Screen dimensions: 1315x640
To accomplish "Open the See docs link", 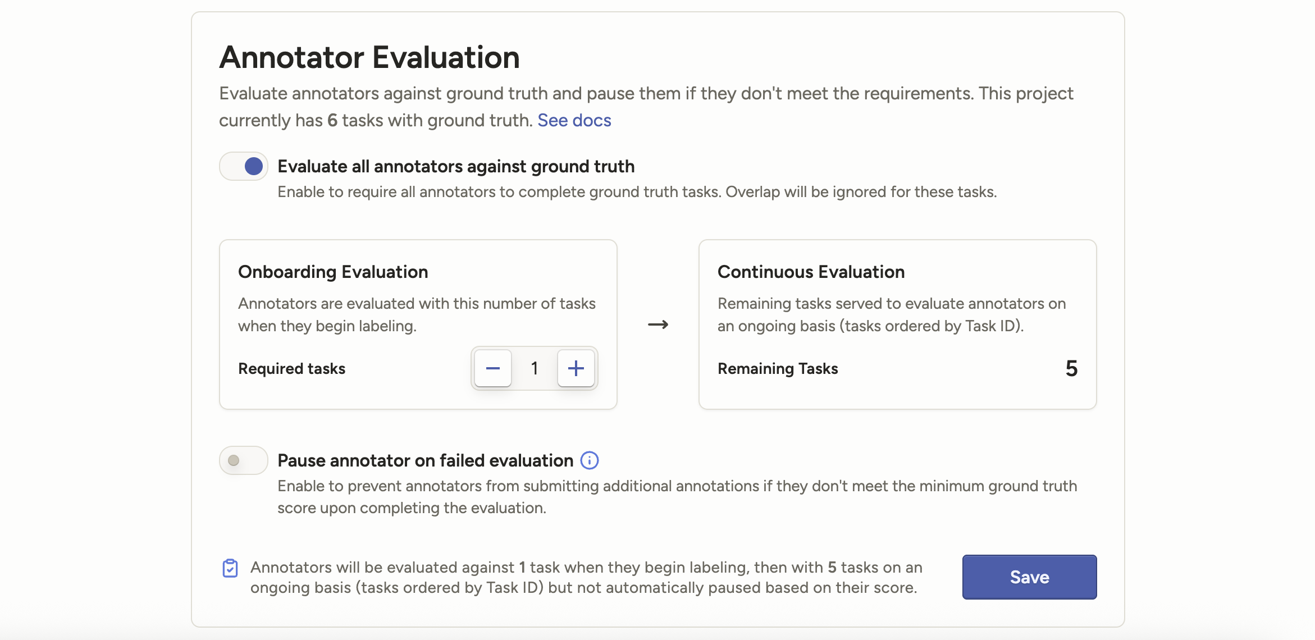I will point(574,120).
